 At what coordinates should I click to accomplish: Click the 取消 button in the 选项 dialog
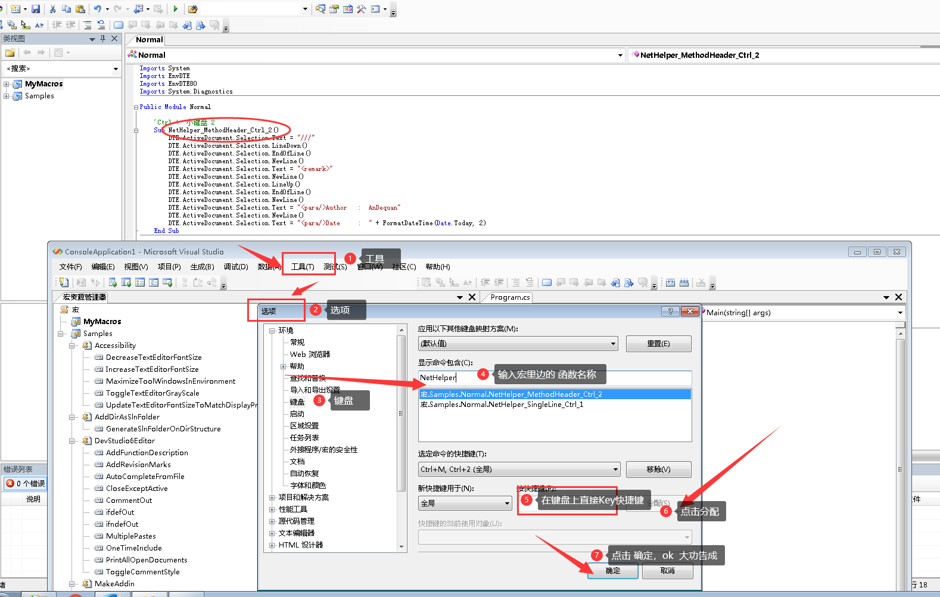click(668, 571)
